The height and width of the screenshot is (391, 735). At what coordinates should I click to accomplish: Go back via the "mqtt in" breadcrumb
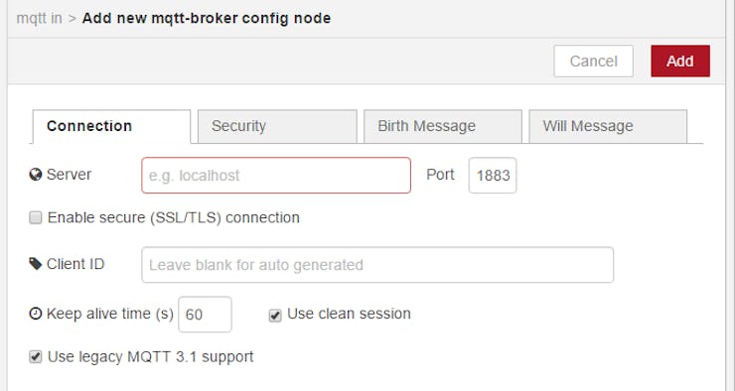pos(40,18)
